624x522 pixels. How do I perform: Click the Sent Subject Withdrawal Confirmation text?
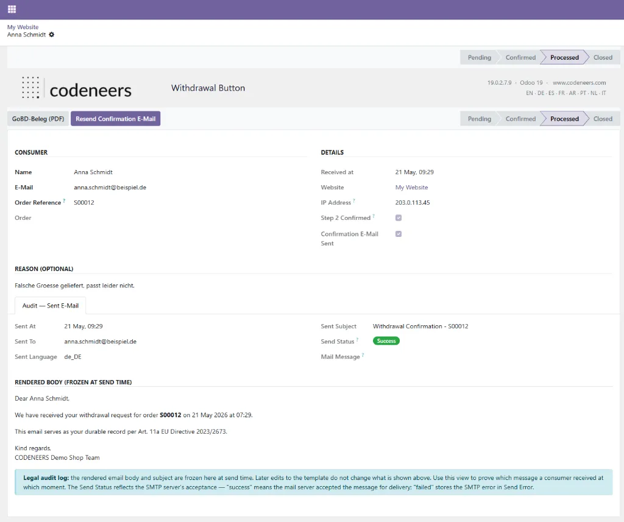point(420,326)
